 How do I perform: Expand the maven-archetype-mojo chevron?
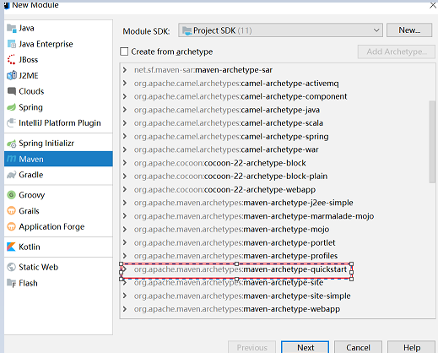[125, 230]
